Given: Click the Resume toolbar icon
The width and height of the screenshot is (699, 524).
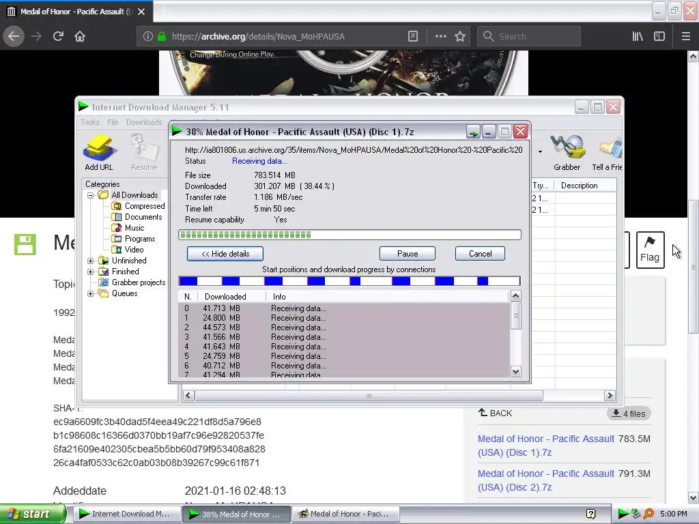Looking at the screenshot, I should click(144, 152).
